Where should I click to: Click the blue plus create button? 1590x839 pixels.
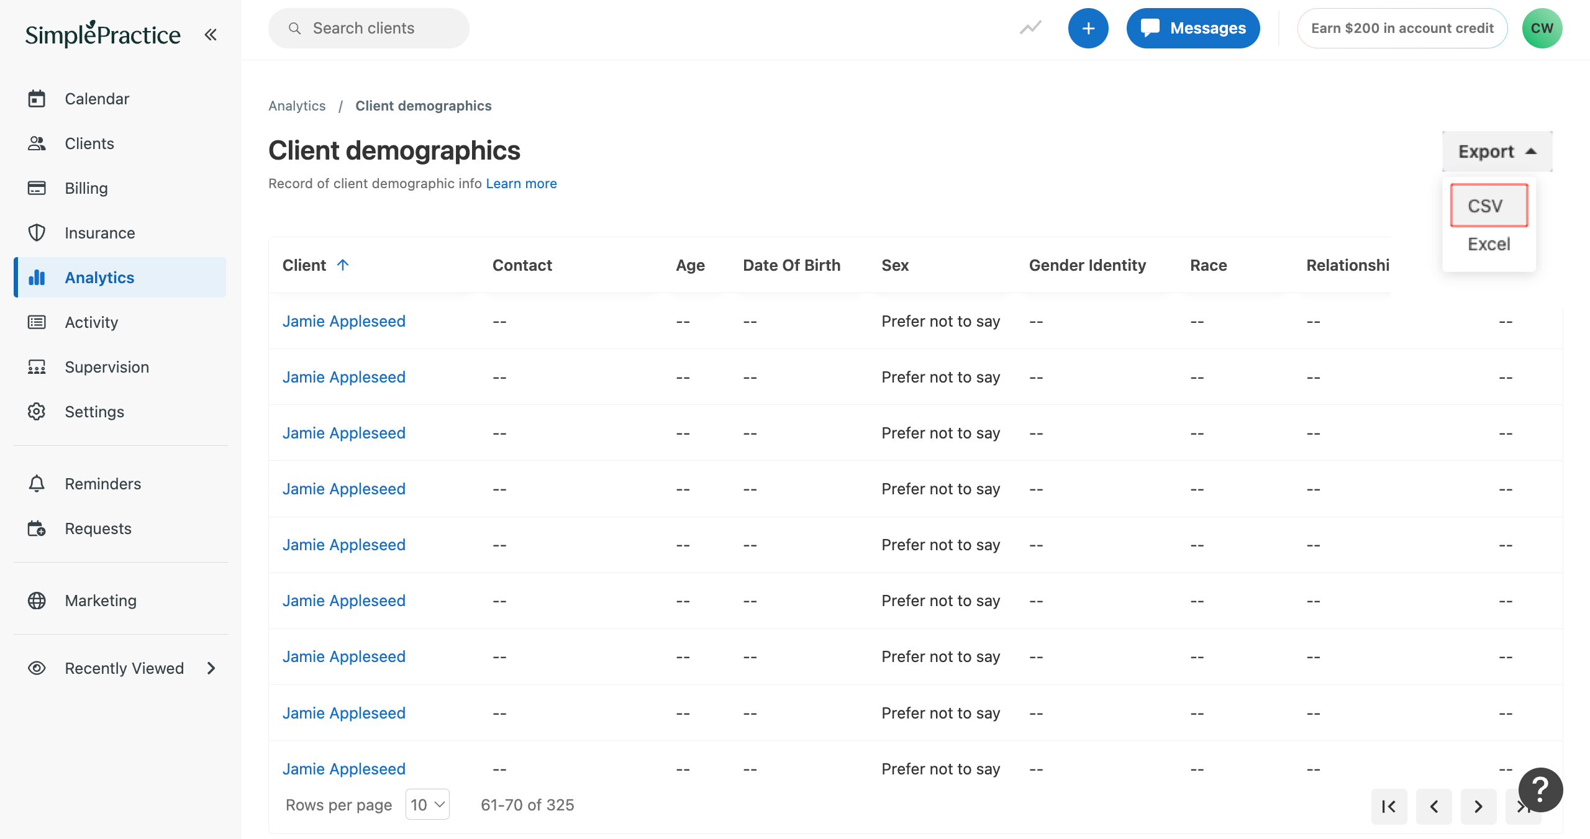(1088, 28)
